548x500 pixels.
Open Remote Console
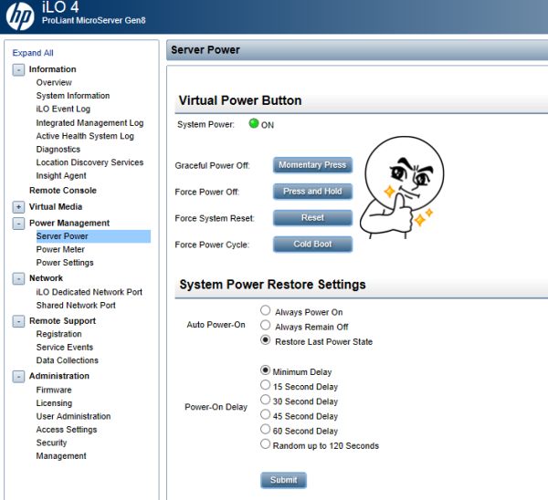(x=63, y=191)
